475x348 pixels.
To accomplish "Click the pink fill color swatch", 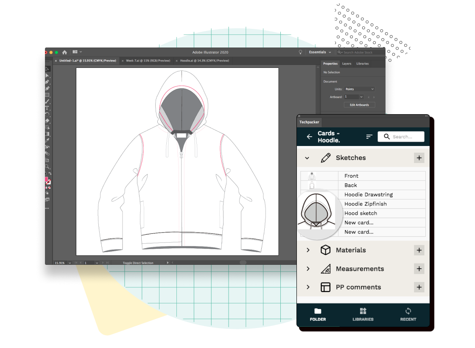I will coord(47,180).
